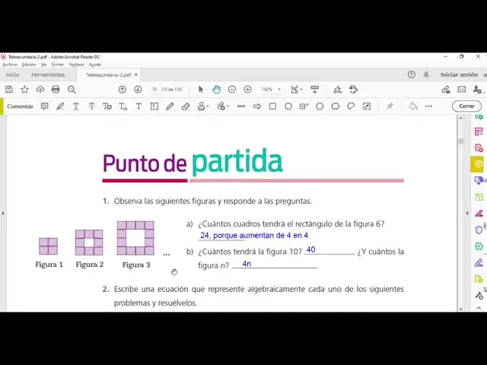The height and width of the screenshot is (365, 487).
Task: Select the eraser tool in Comentar bar
Action: click(186, 106)
